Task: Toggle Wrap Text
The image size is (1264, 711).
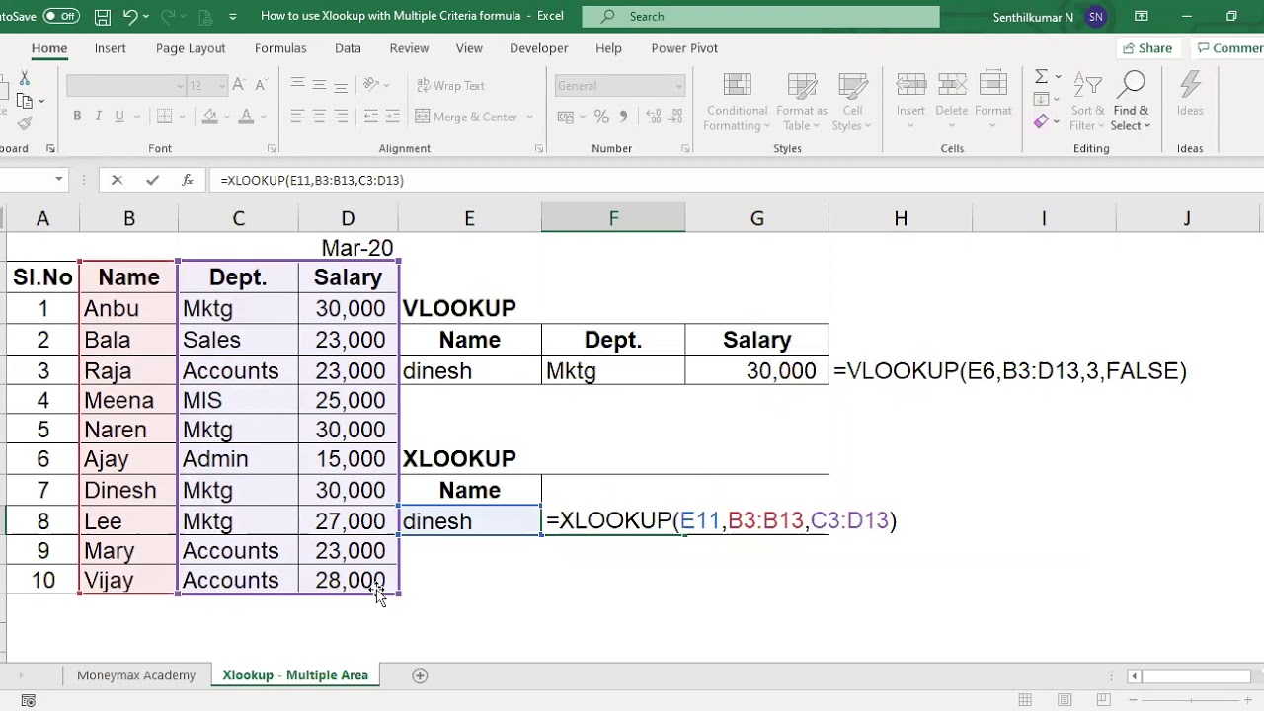Action: pyautogui.click(x=450, y=86)
